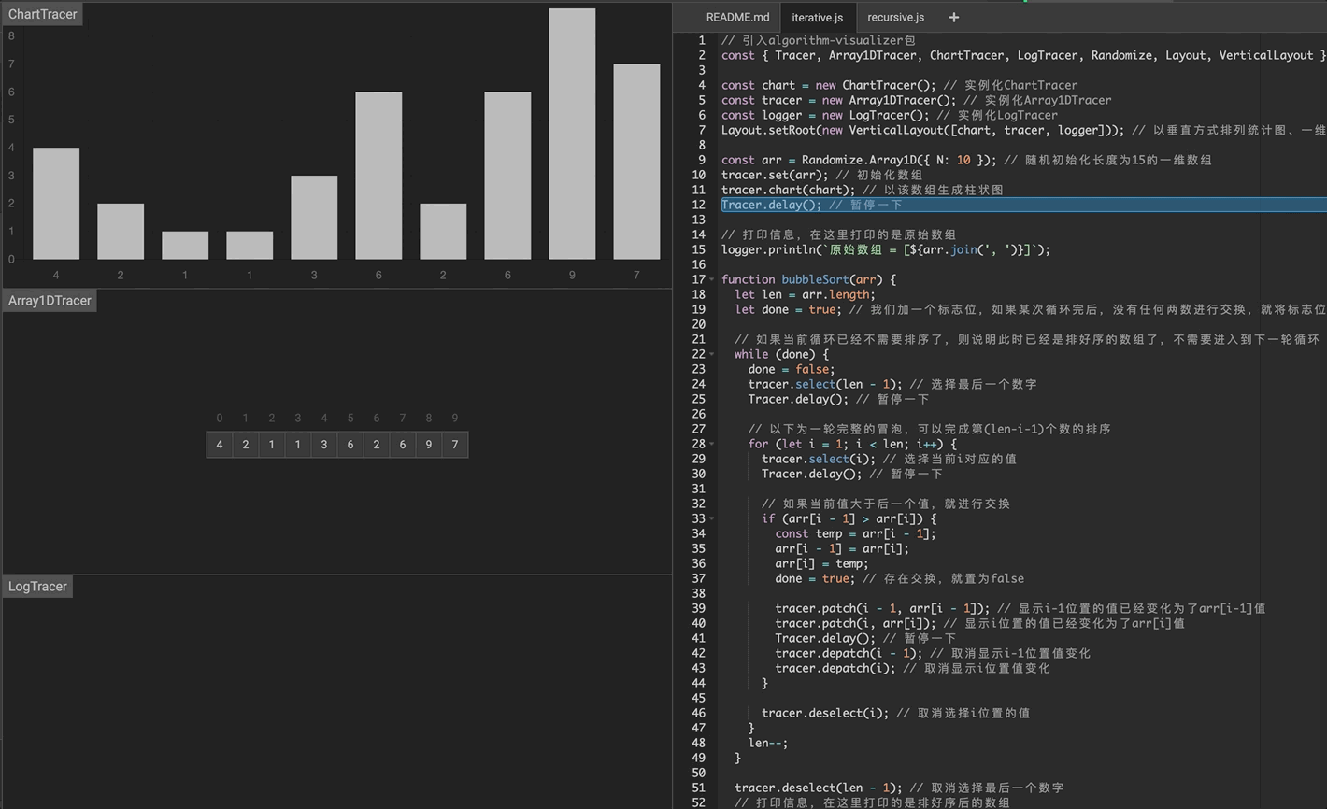
Task: Open the README.md tab
Action: click(x=737, y=17)
